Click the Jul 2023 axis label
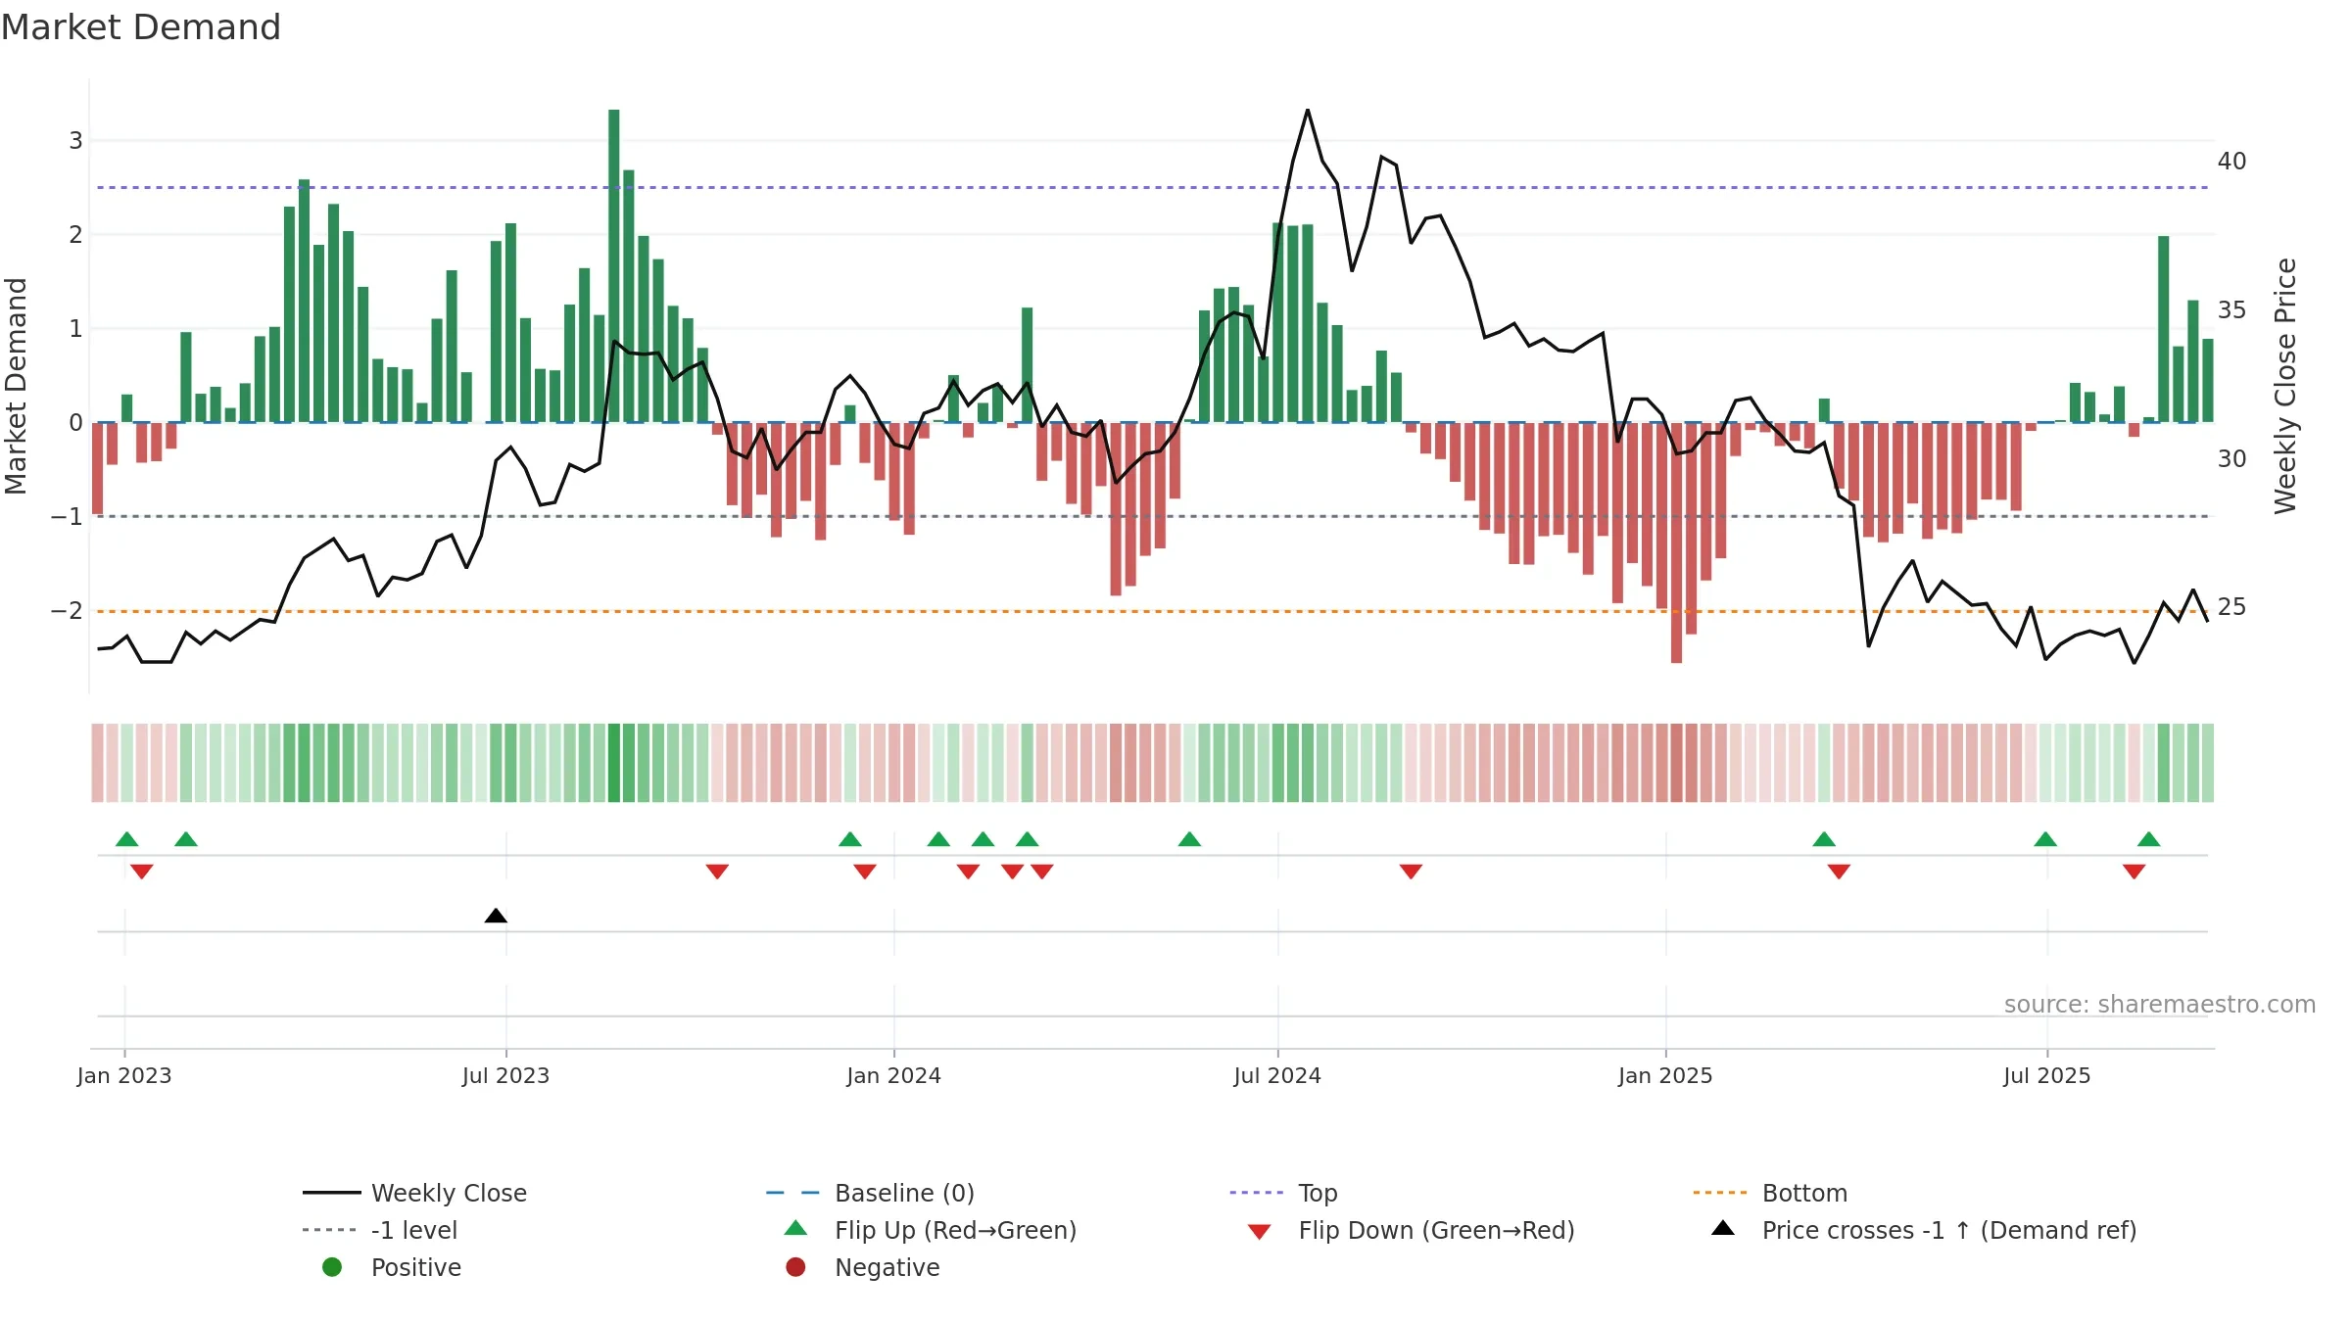The height and width of the screenshot is (1322, 2351). click(x=505, y=1075)
